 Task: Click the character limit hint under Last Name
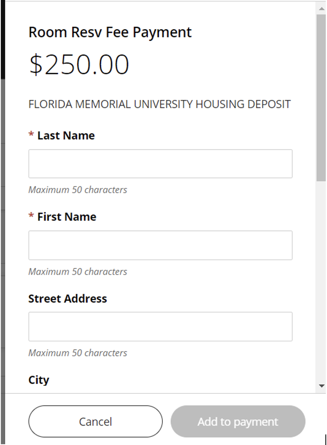pyautogui.click(x=77, y=190)
